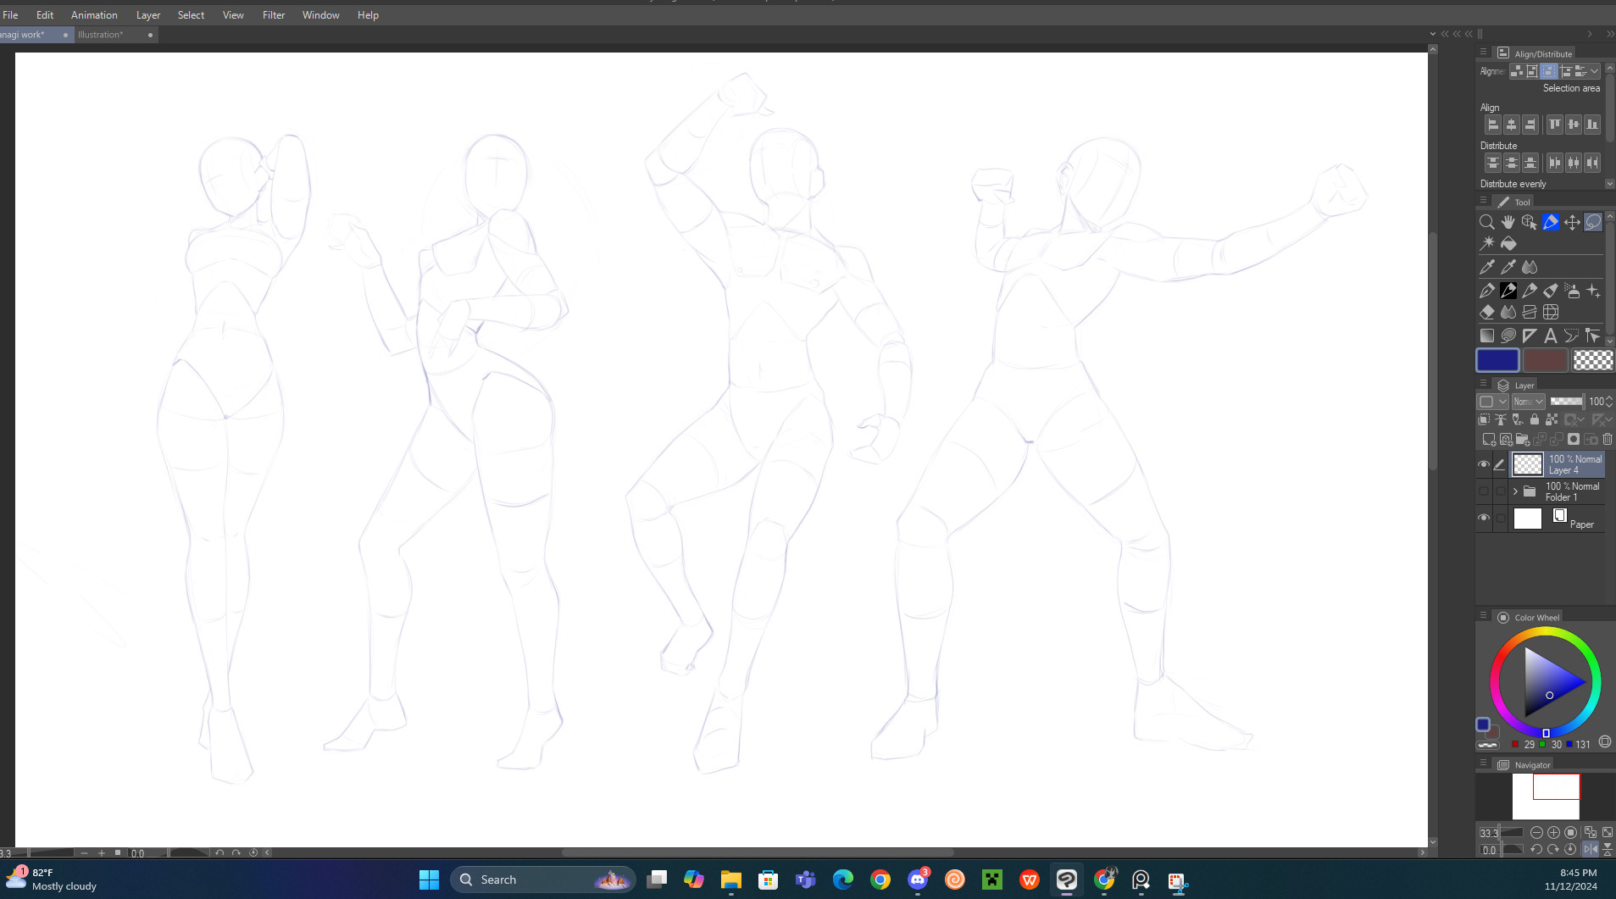Open weather widget showing 82°F
Viewport: 1616px width, 899px height.
[x=53, y=880]
